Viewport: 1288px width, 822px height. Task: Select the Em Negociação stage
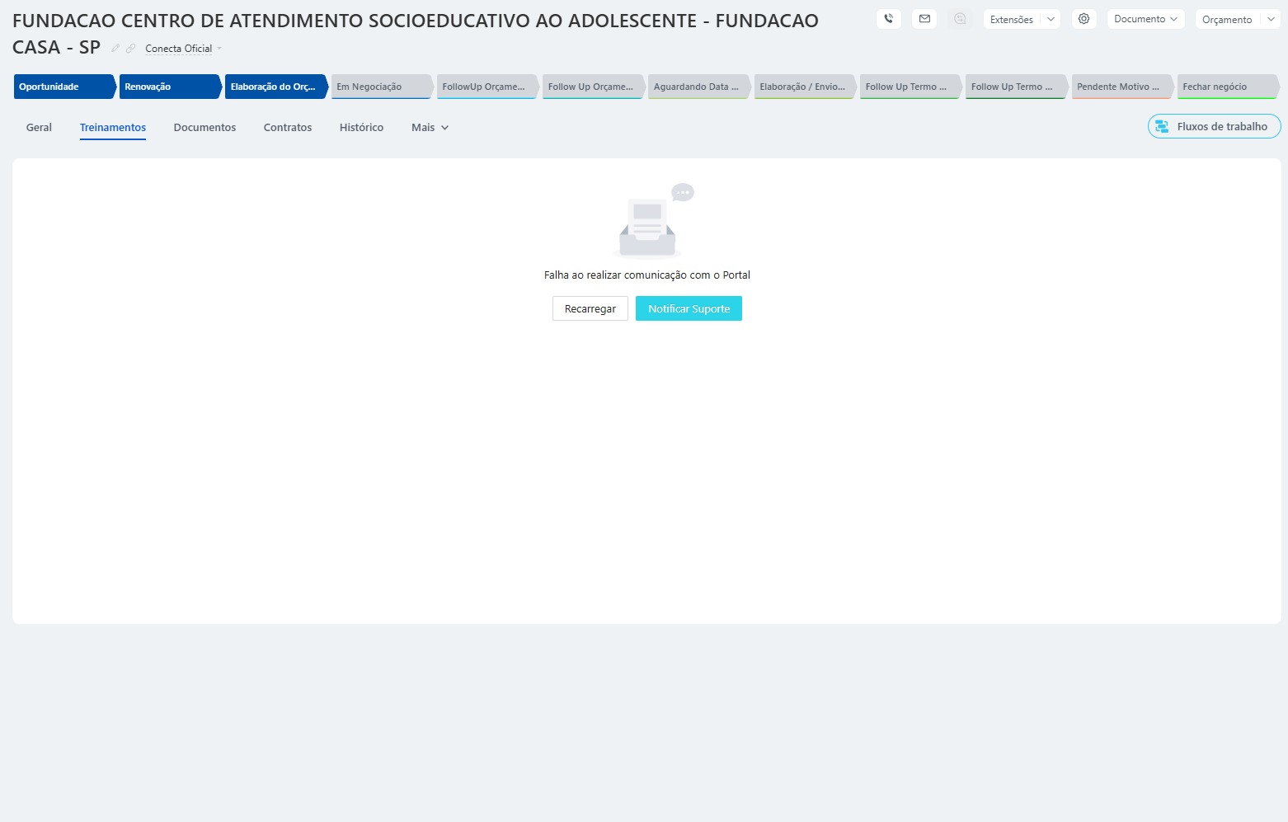click(x=381, y=87)
